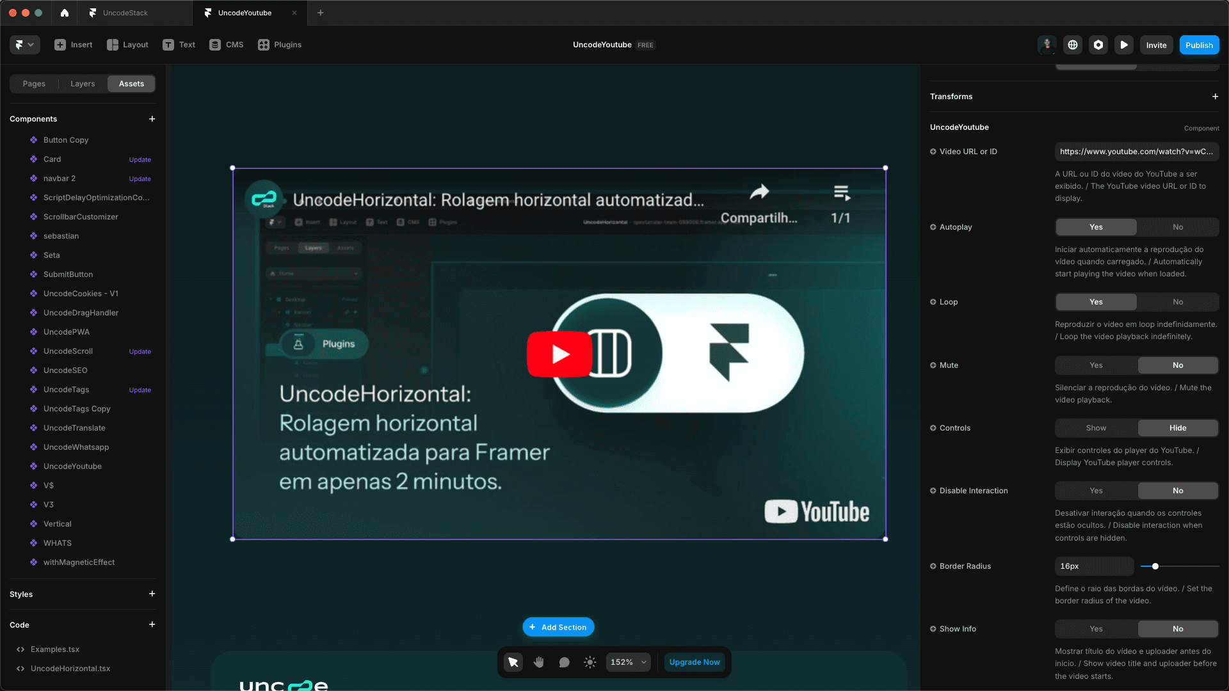Set Loop to No
Image resolution: width=1229 pixels, height=691 pixels.
coord(1178,302)
